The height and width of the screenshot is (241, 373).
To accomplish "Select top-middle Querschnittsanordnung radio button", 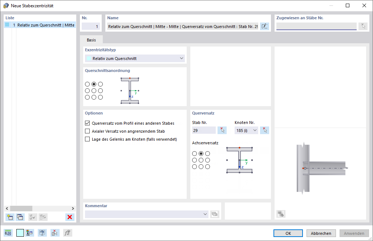I will tap(94, 84).
